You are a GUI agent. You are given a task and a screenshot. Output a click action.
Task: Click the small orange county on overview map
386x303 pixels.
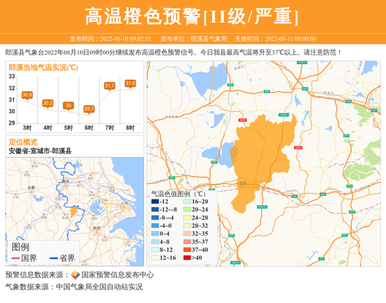(73, 211)
